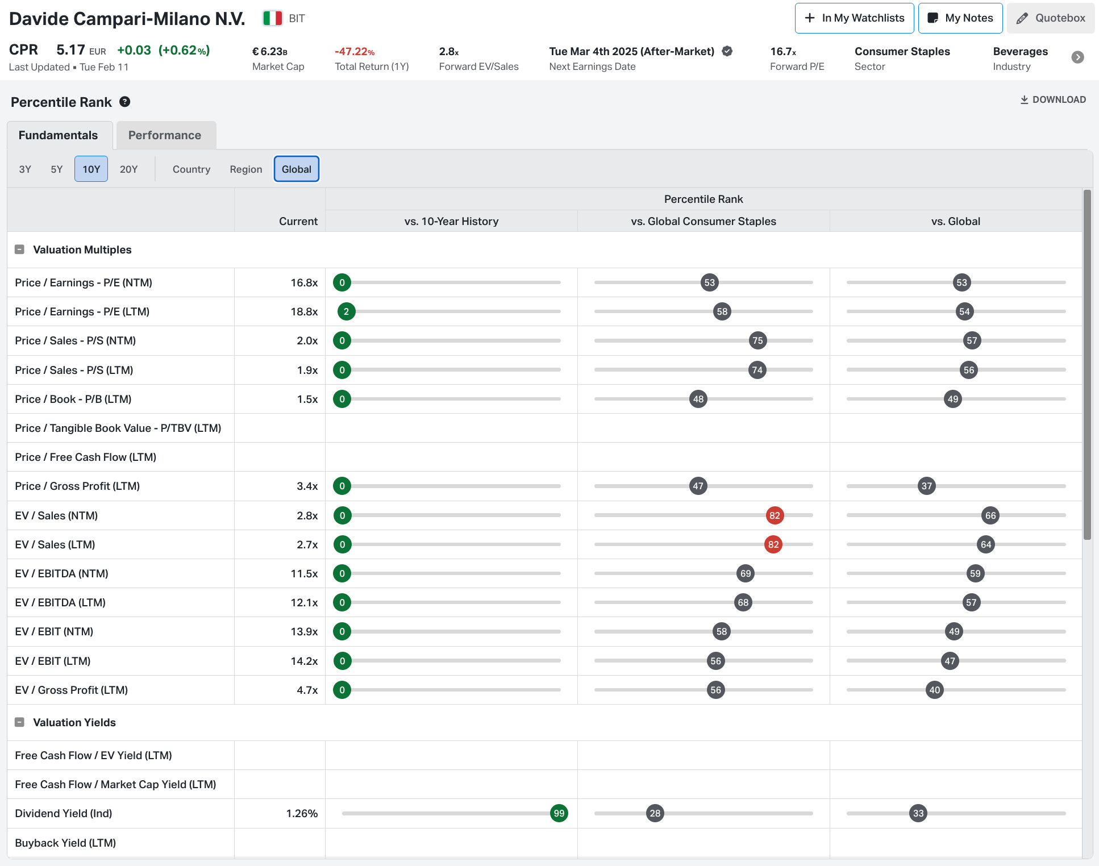Click the plus icon in the In My Watchlists button
Image resolution: width=1099 pixels, height=866 pixels.
810,18
